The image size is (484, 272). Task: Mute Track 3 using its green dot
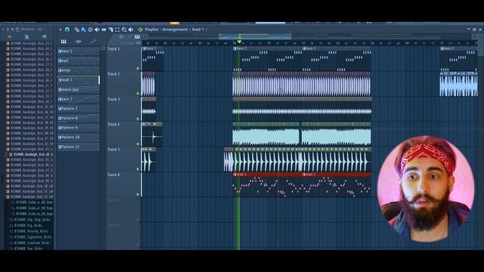(x=138, y=119)
